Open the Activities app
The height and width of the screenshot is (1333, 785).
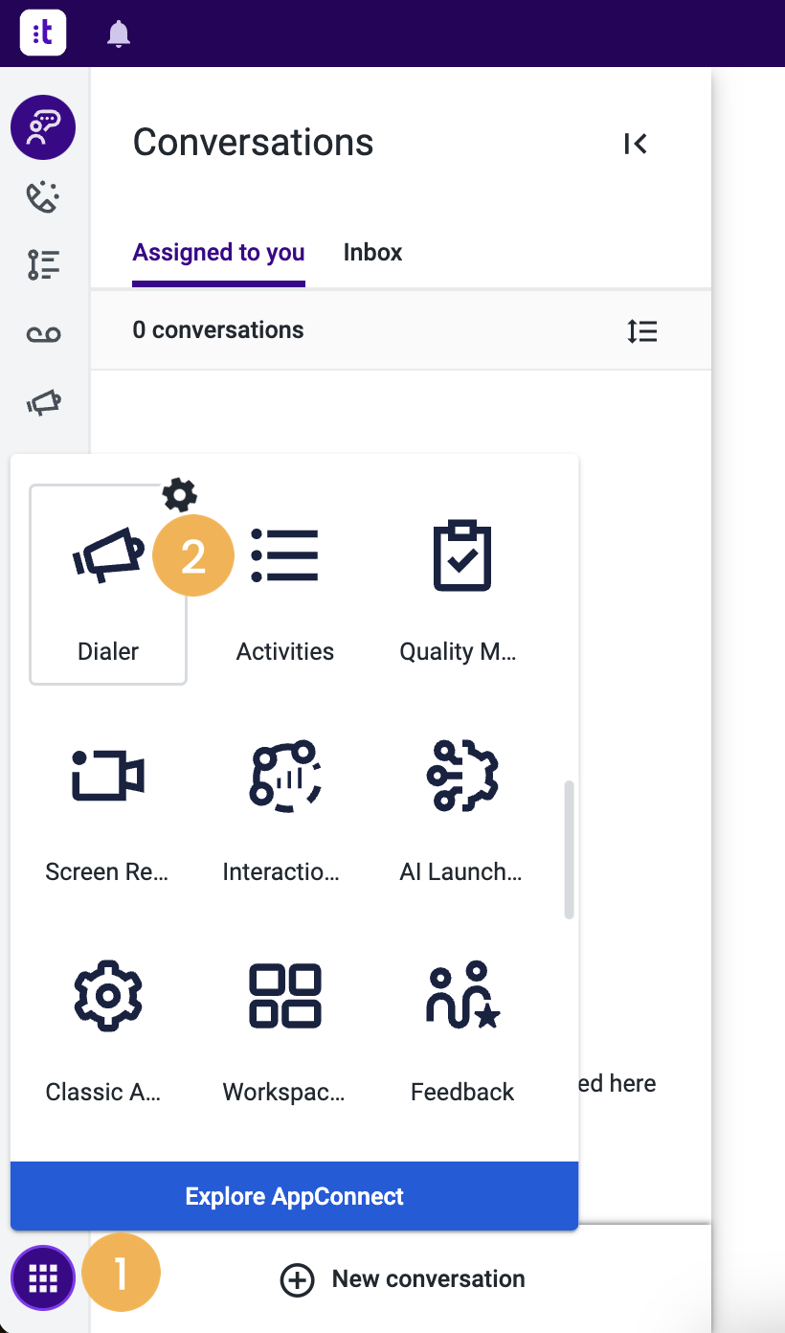(284, 584)
